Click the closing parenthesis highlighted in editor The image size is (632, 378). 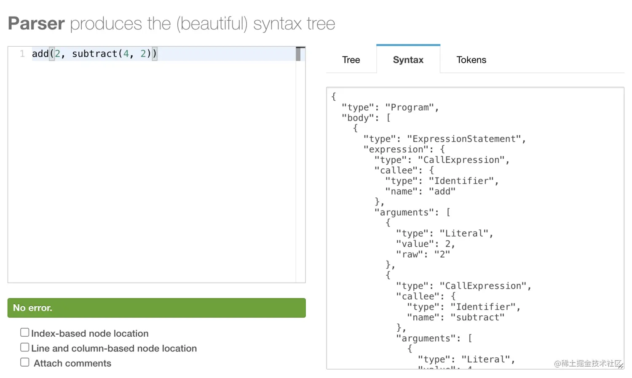[x=155, y=54]
